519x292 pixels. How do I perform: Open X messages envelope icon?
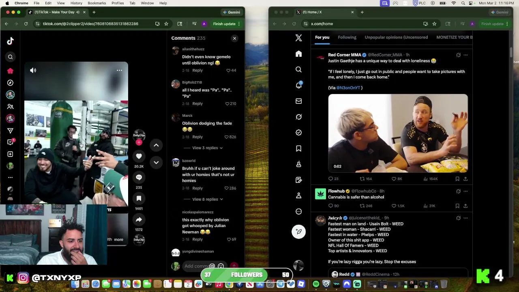coord(298,101)
